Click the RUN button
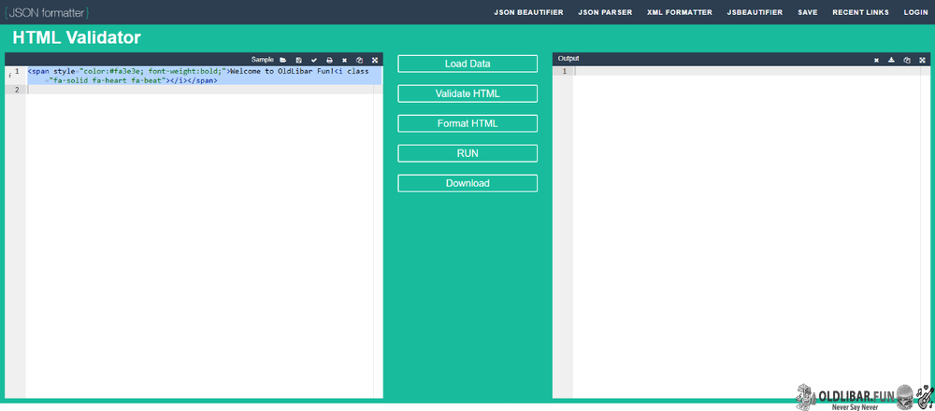The height and width of the screenshot is (411, 935). click(467, 153)
